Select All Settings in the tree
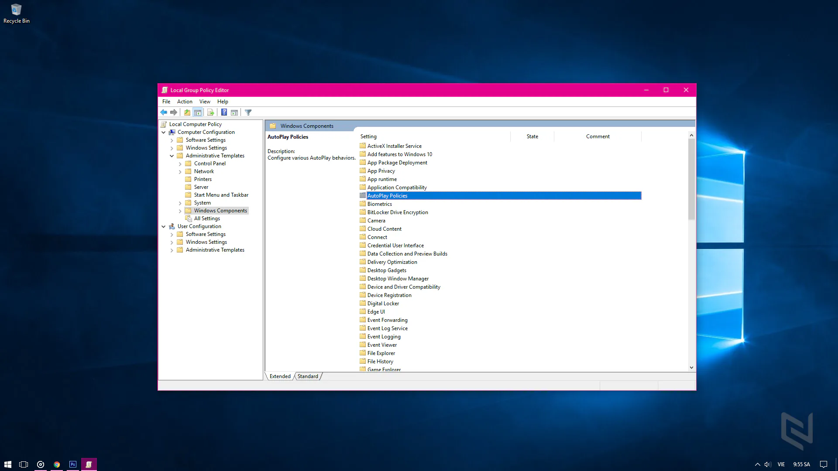This screenshot has width=838, height=471. pyautogui.click(x=207, y=218)
